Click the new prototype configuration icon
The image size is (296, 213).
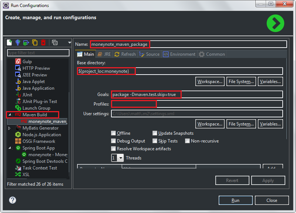click(x=18, y=42)
